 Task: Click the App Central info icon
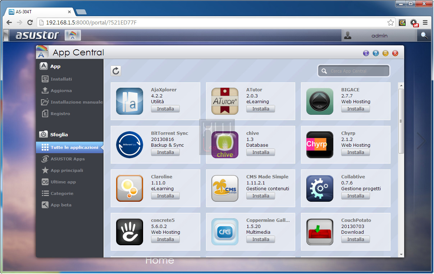pos(366,53)
